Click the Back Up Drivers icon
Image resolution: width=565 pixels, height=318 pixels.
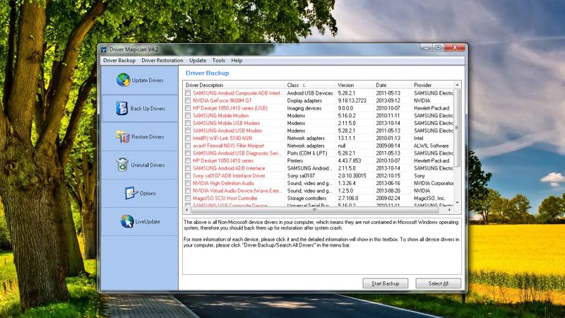pos(121,108)
